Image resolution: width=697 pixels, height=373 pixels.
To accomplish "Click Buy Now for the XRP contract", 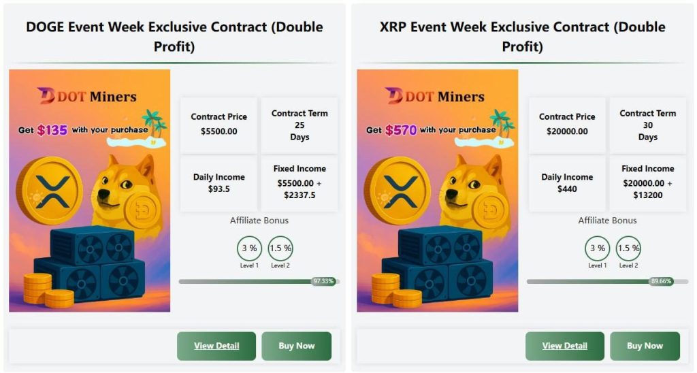I will tap(645, 346).
